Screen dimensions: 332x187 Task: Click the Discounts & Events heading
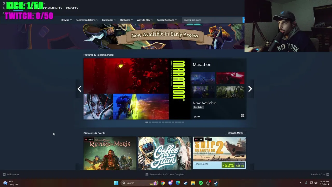pos(94,133)
